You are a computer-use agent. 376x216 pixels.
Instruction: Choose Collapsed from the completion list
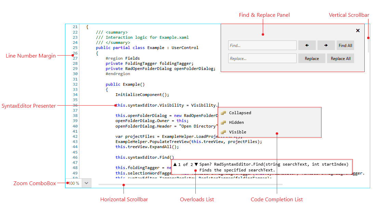point(241,112)
